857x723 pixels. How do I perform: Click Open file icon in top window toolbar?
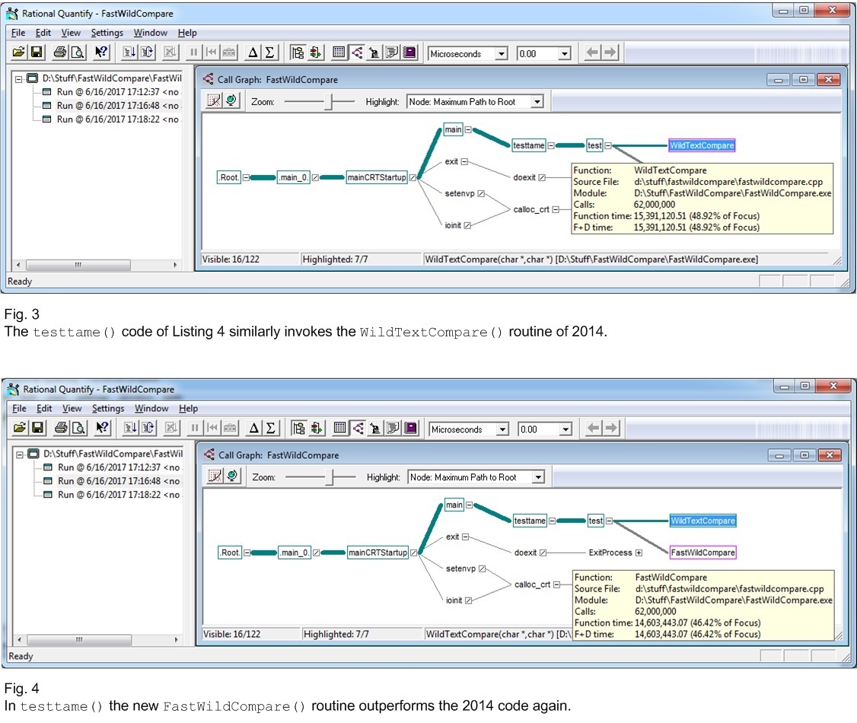click(18, 53)
